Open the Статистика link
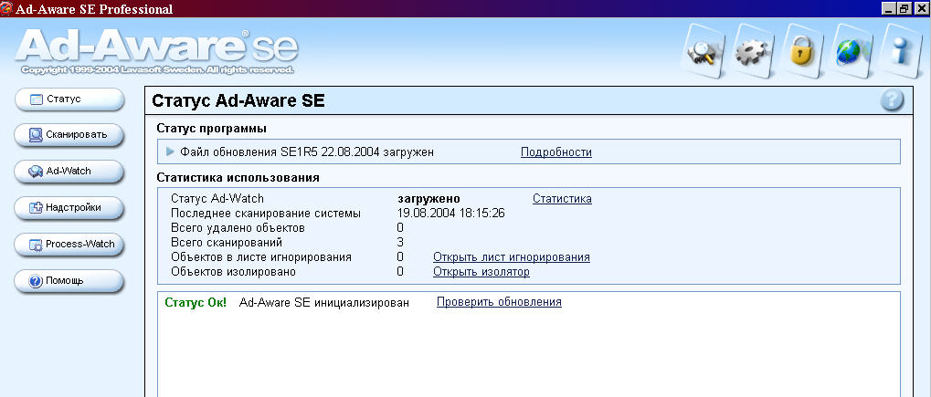Screen dimensions: 931x397 562,199
